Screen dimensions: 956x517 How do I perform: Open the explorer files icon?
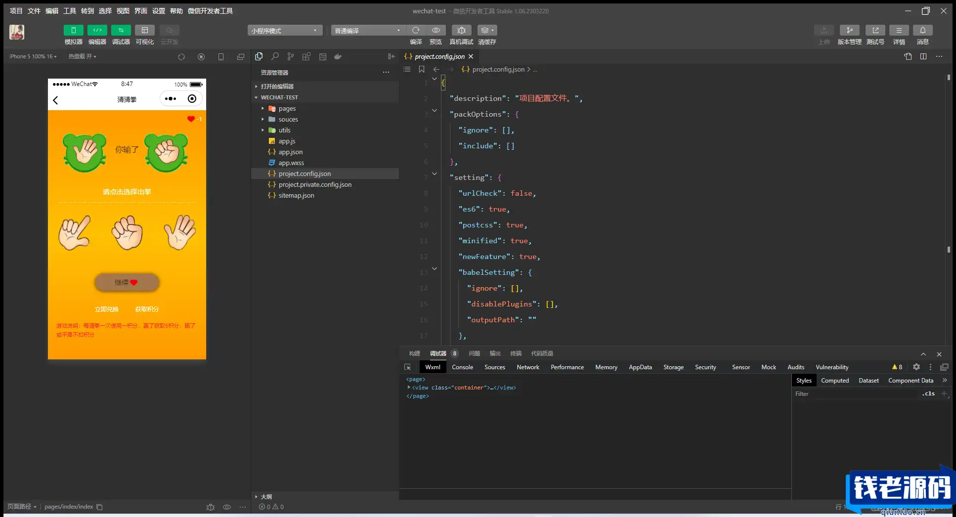coord(259,56)
